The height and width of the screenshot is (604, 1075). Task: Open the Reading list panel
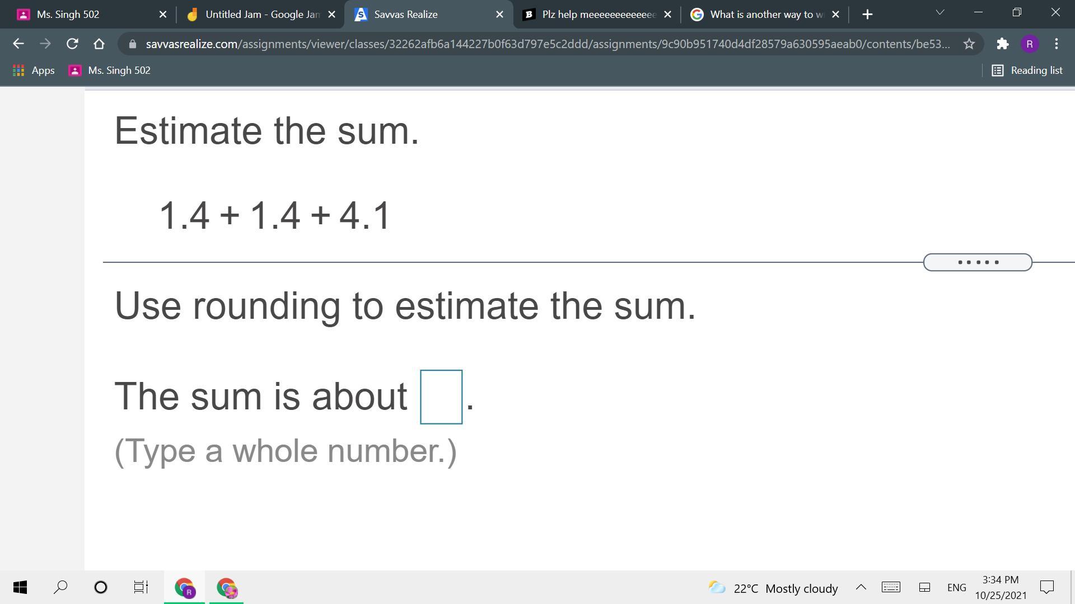click(1027, 70)
